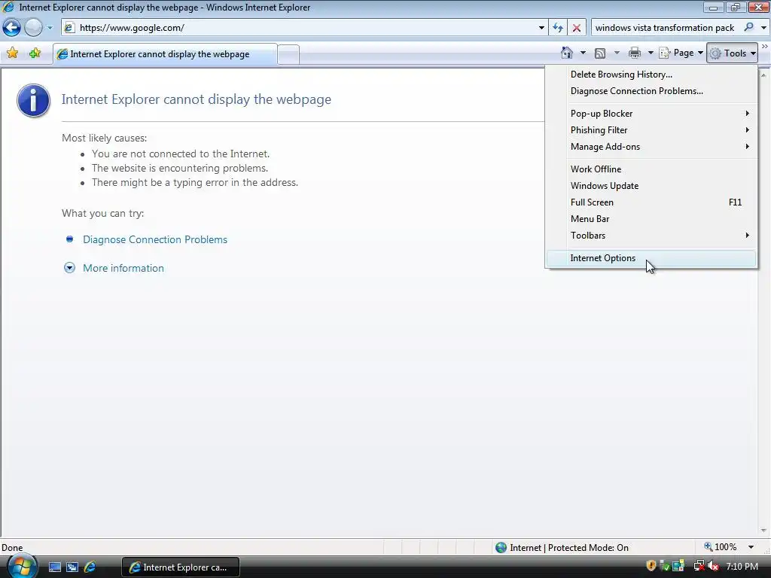Select Windows Update menu entry
Screen dimensions: 771x578
(651, 186)
